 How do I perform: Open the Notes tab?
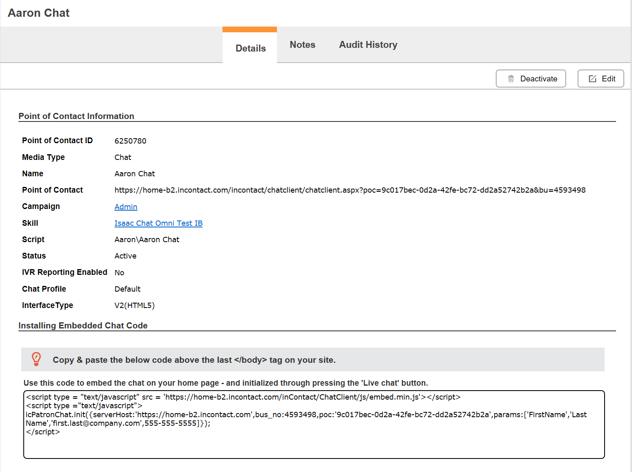pos(302,45)
